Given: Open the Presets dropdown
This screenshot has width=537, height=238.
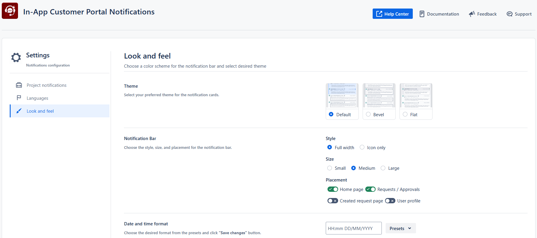Looking at the screenshot, I should click(x=401, y=228).
